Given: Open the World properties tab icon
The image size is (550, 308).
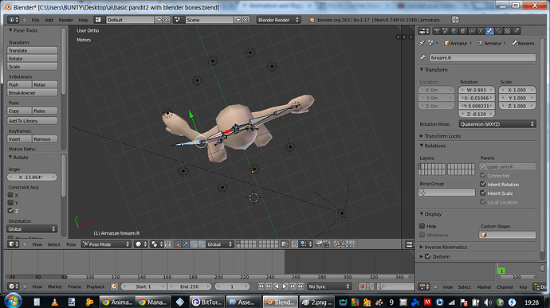Looking at the screenshot, I should pos(454,31).
